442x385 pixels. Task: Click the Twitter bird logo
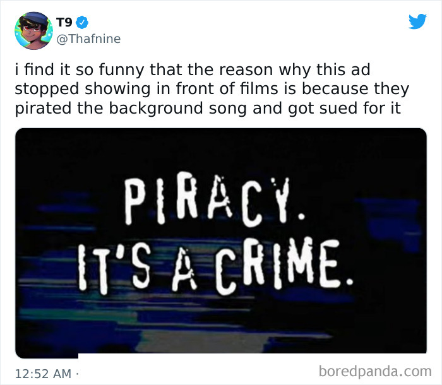[x=417, y=21]
